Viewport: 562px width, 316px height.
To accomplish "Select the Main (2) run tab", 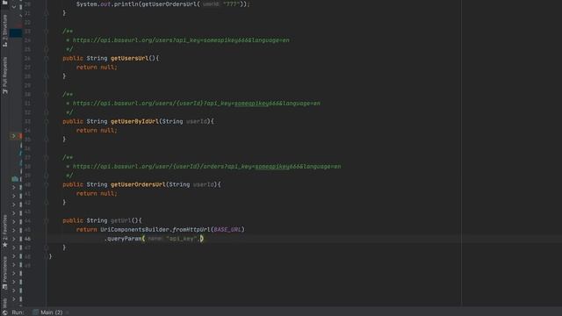I will click(x=47, y=312).
